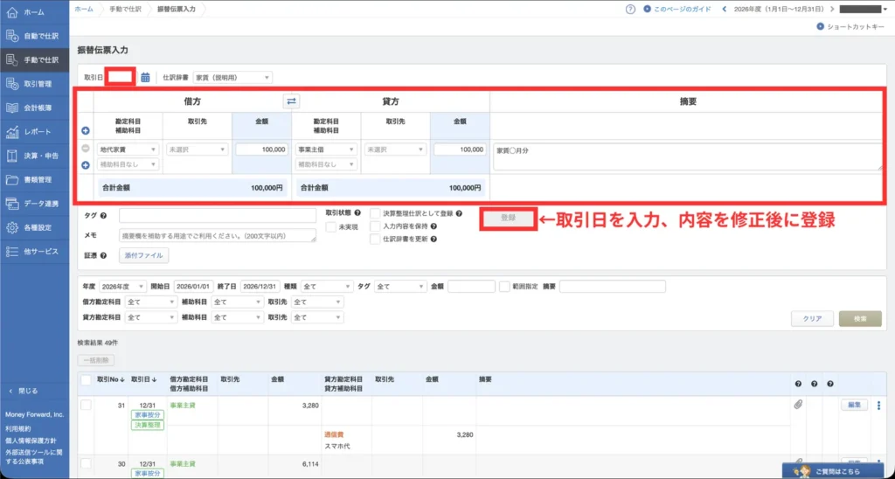
Task: Enable 仕訳辞書を更新 checkbox
Action: tap(375, 239)
